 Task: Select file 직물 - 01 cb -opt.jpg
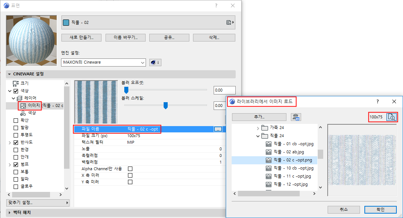[290, 144]
